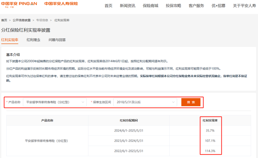Switch to the 红利理念 tab
258x158 pixels.
click(33, 40)
